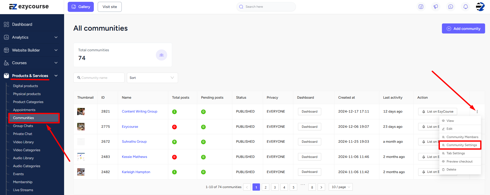Click the Website Builder icon in the sidebar
The height and width of the screenshot is (195, 490).
coord(6,50)
